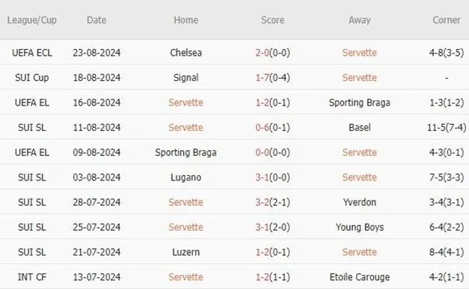Open Basel team link
The width and height of the screenshot is (469, 289).
coord(360,128)
